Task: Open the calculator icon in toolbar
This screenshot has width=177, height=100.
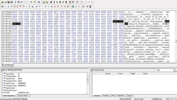Action: pyautogui.click(x=90, y=7)
